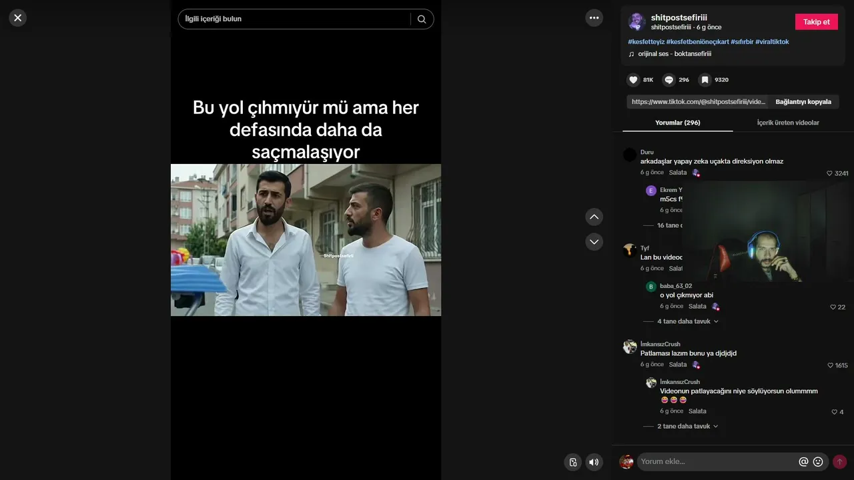Bookmark the video, 9320 saves icon
Viewport: 854px width, 480px height.
click(x=705, y=80)
